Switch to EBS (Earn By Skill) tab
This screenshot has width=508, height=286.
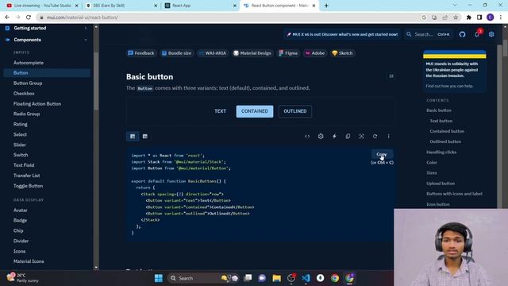click(121, 6)
